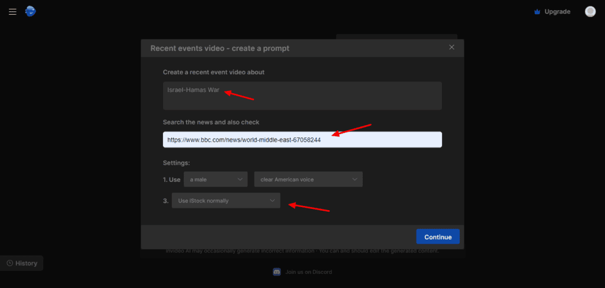Click the InVideo AI logo icon
605x288 pixels.
[x=31, y=12]
